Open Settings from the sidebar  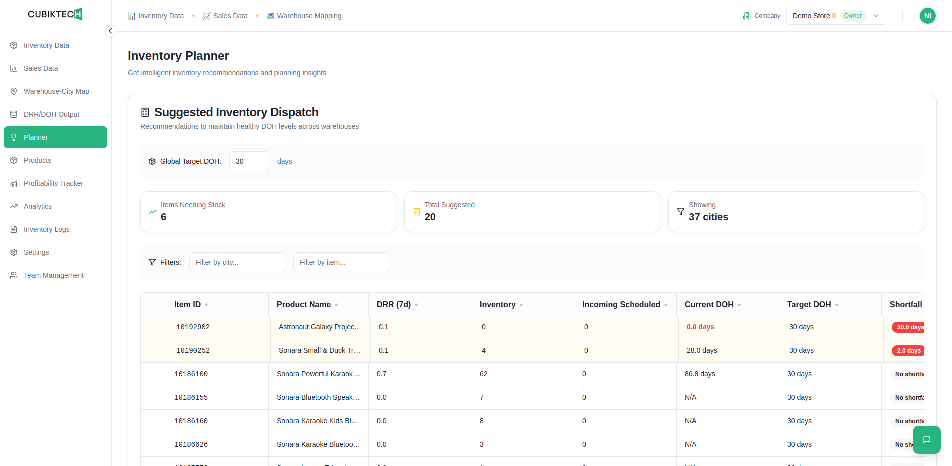click(x=36, y=252)
